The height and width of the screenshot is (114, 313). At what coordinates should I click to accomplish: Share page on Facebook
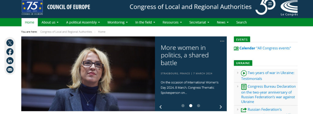coord(10,52)
